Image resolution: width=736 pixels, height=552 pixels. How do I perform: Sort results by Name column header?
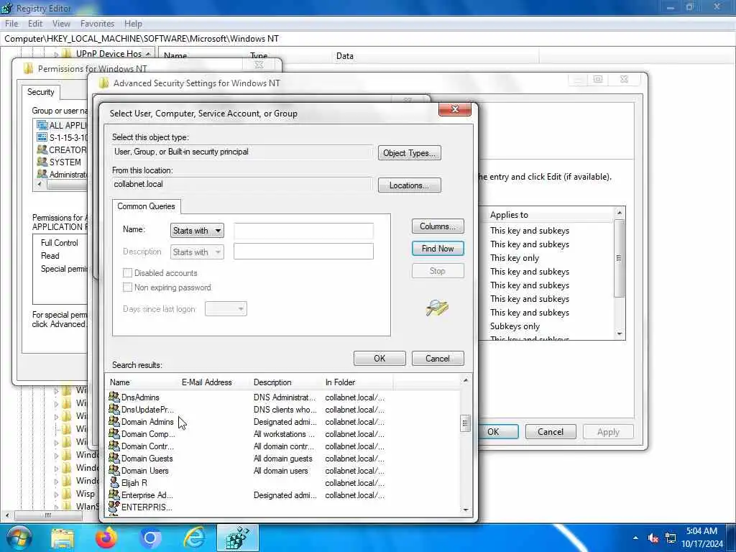click(x=142, y=382)
